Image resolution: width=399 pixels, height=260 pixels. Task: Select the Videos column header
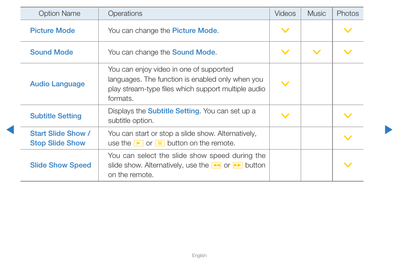tap(285, 13)
